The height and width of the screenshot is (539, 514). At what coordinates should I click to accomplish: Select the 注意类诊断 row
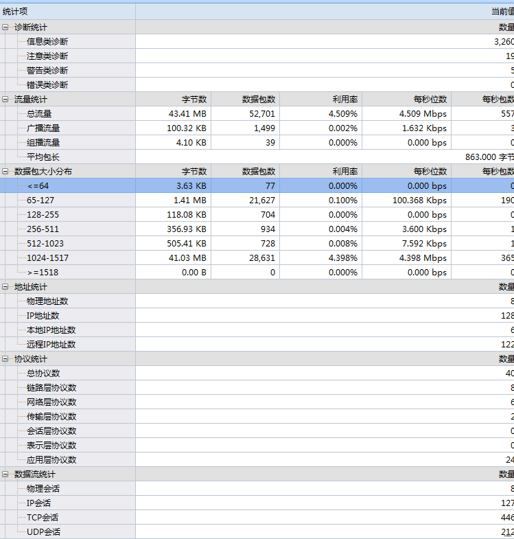click(257, 56)
